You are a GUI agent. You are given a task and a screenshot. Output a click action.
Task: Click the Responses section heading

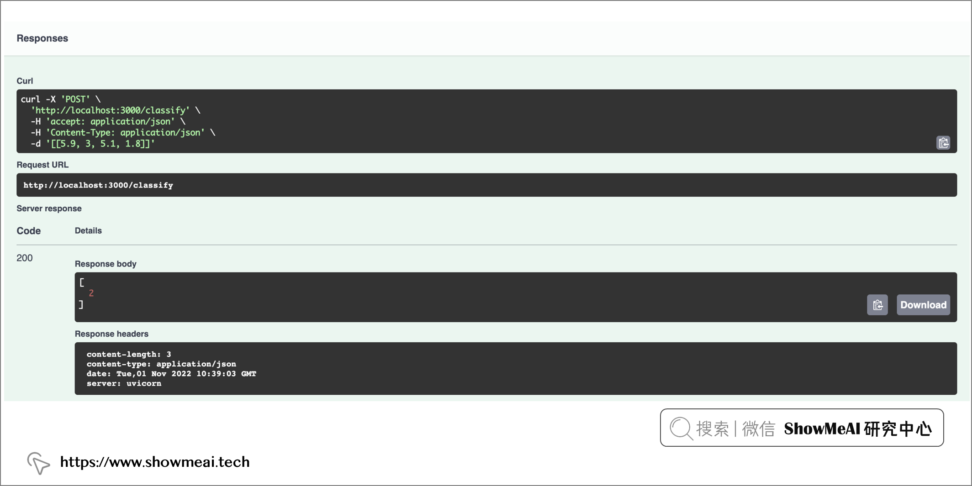[42, 38]
